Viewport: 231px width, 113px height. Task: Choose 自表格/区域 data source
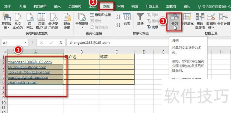click(x=41, y=21)
